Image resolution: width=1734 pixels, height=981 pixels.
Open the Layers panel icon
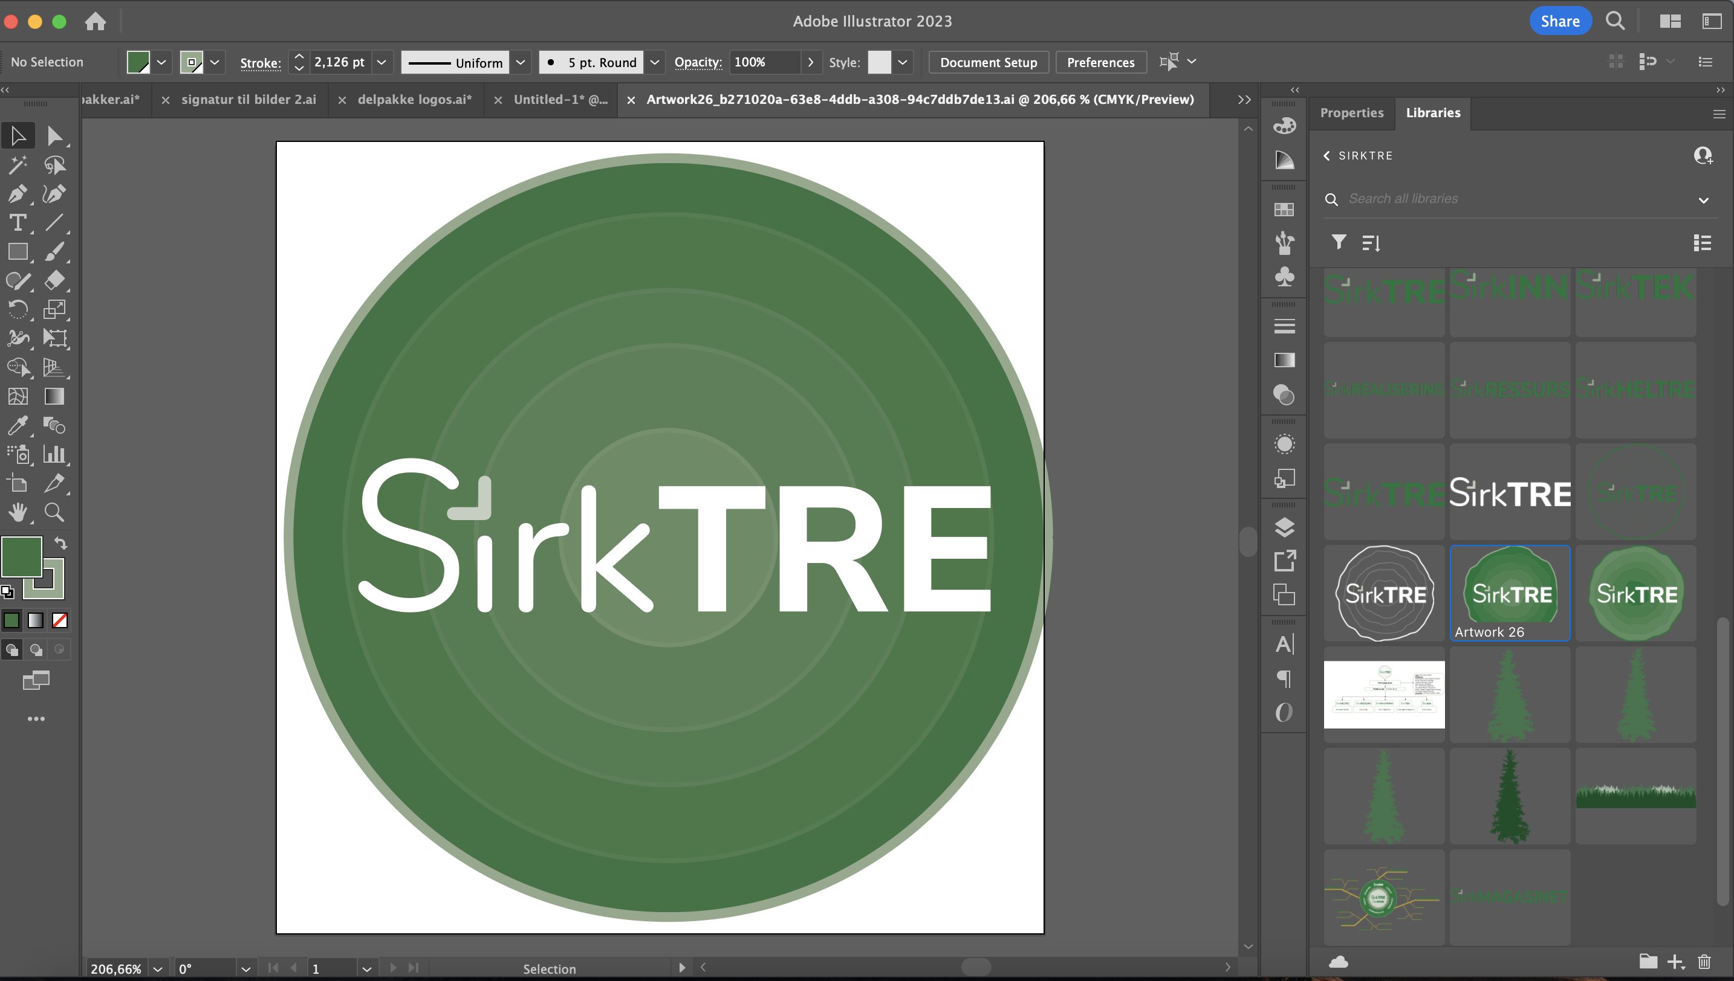(x=1284, y=527)
